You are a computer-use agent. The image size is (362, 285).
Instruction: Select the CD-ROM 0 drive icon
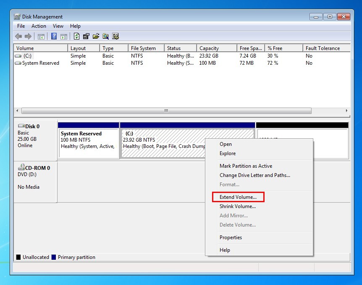coord(22,167)
